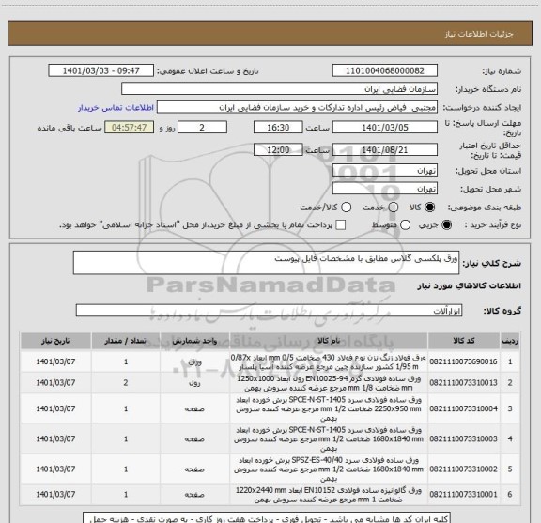541x523 pixels.
Task: Click the نام کالا column header
Action: coord(329,341)
